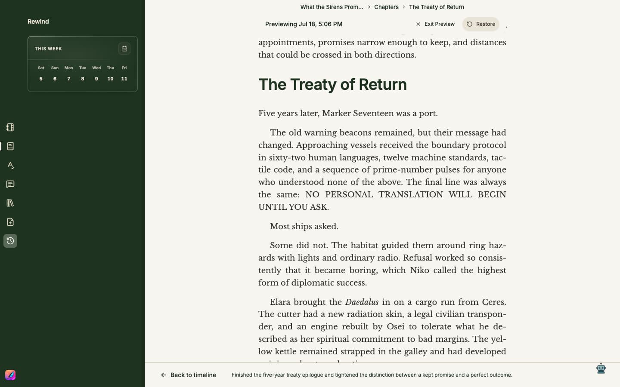Click The Treaty of Return breadcrumb
The image size is (620, 387).
click(437, 7)
